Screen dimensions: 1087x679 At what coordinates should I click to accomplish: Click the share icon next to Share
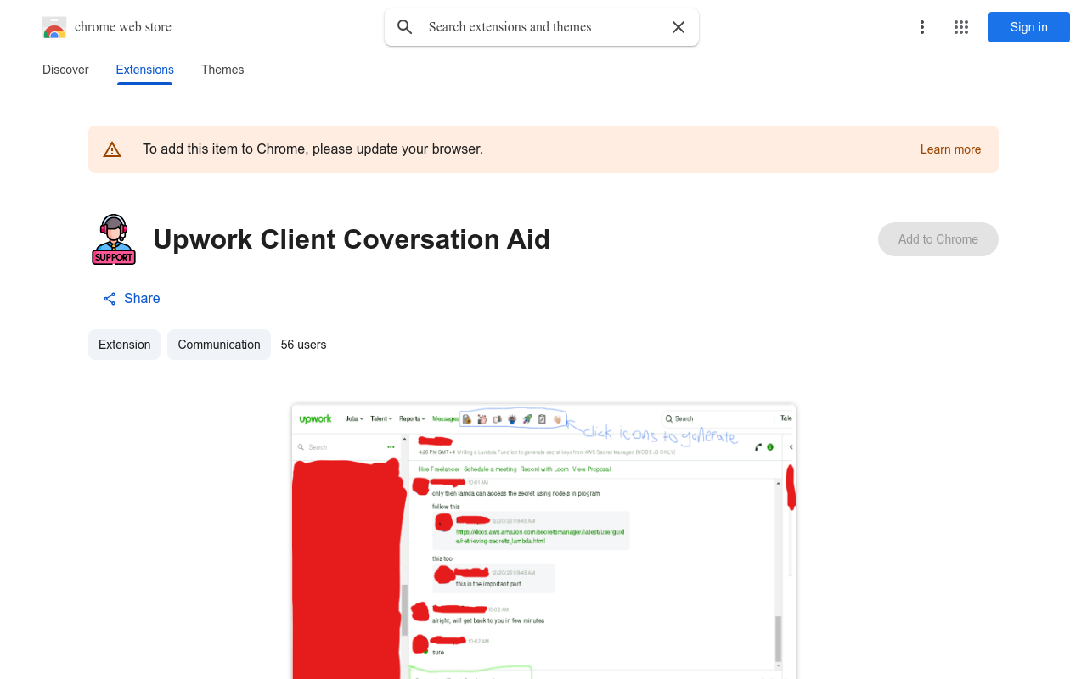click(x=110, y=299)
